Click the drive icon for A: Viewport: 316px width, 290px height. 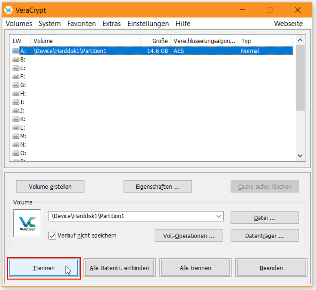coord(16,51)
